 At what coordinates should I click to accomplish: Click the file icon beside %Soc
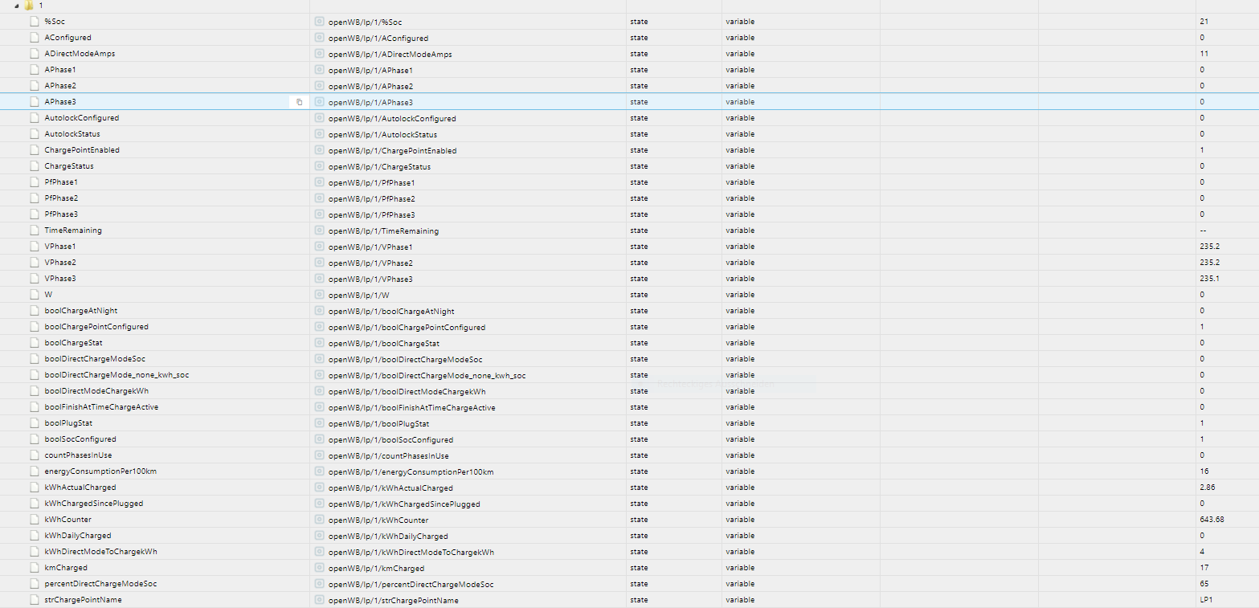coord(35,22)
